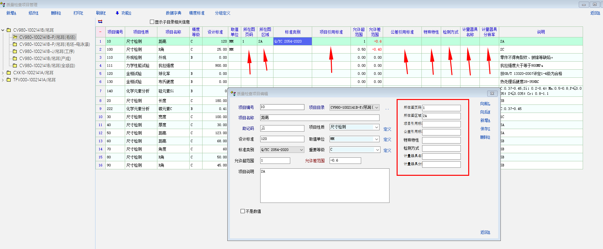The image size is (603, 249).
Task: Click the folder icon for CV980-1002141B/吊耳(全项目)
Action: (x=15, y=65)
